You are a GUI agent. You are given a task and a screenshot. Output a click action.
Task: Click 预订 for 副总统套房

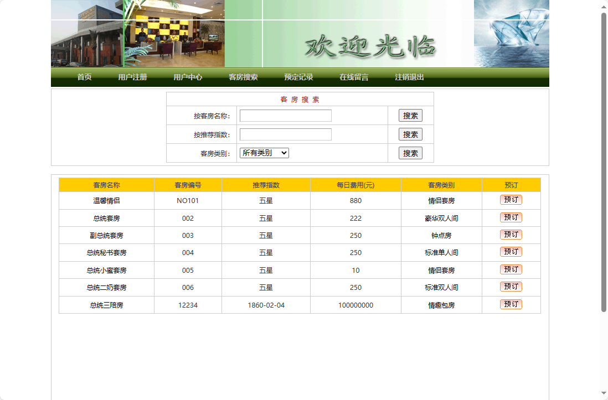511,235
